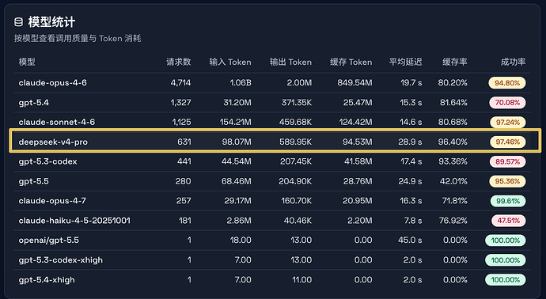Select the claude-haiku-4-5-20251001 model name
This screenshot has width=546, height=299.
point(74,221)
